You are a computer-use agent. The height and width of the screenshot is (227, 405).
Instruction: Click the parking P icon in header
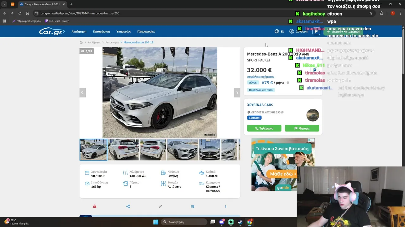pyautogui.click(x=316, y=32)
